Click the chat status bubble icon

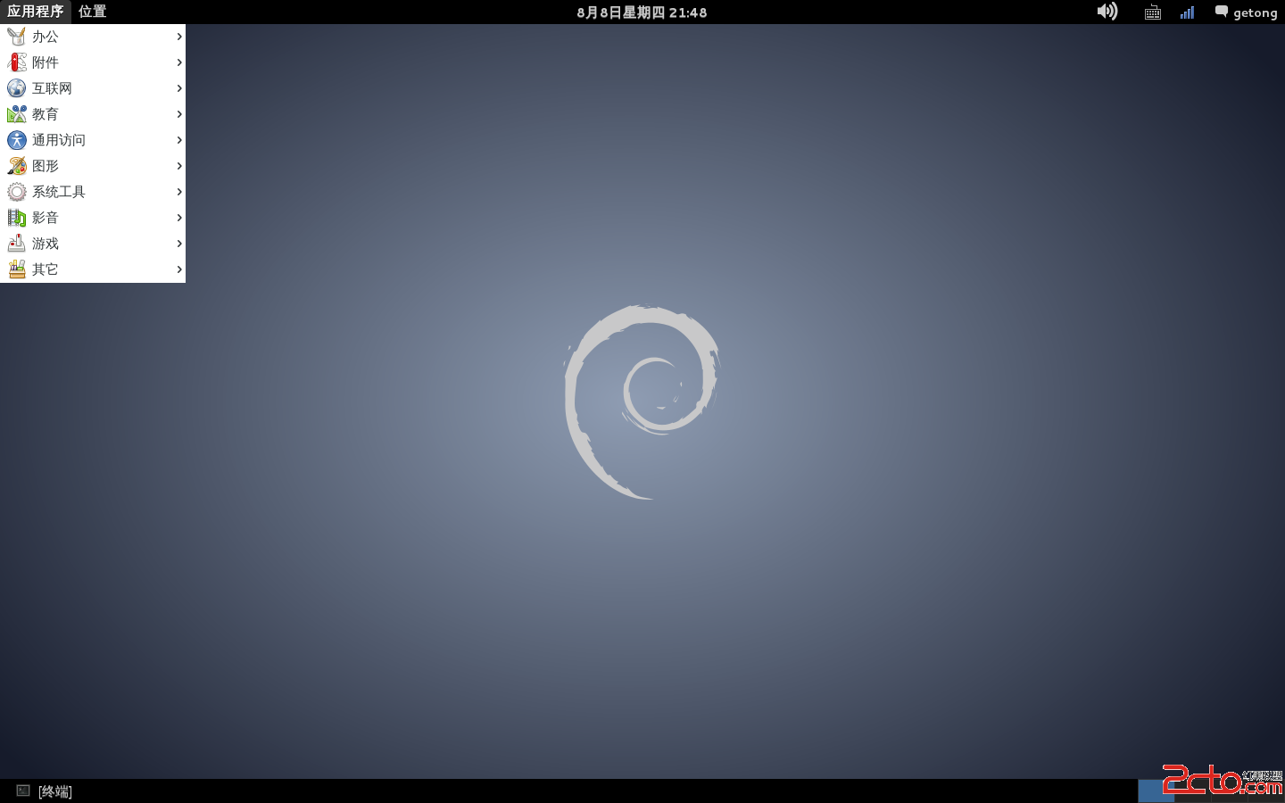click(x=1222, y=12)
